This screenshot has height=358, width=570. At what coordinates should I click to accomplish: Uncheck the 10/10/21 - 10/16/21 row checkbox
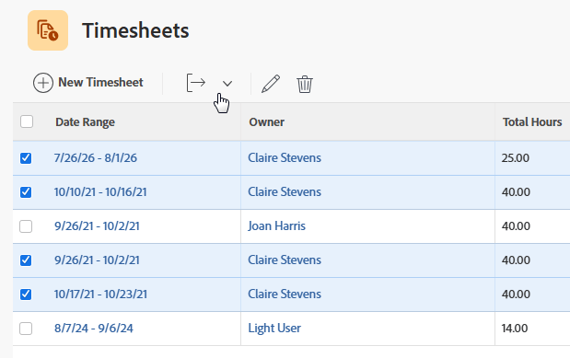[x=26, y=192]
